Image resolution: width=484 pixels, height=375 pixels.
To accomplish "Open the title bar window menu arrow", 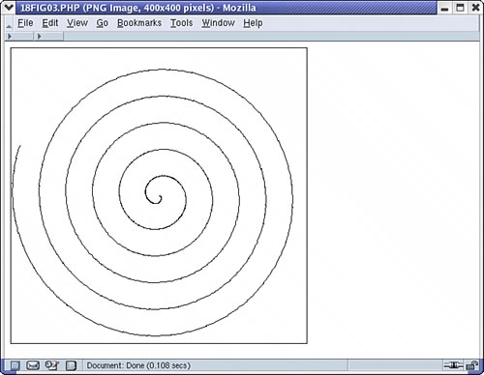I will (x=8, y=7).
